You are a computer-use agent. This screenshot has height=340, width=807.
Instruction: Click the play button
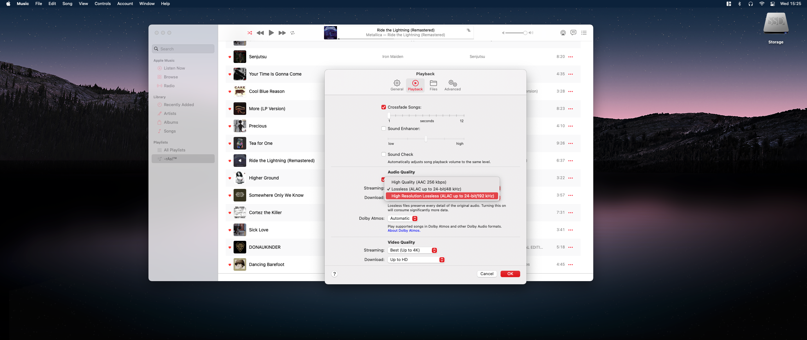pyautogui.click(x=271, y=33)
